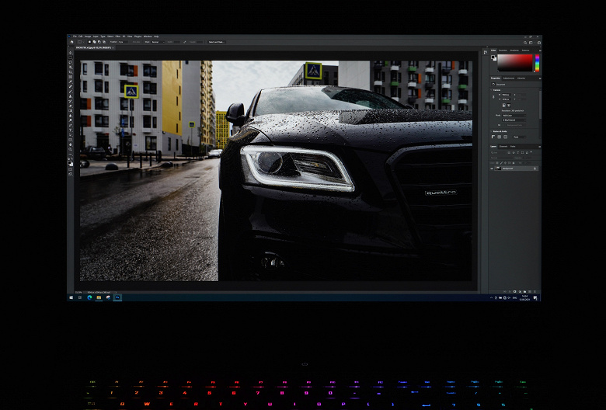Select the Lasso tool
Image resolution: width=606 pixels, height=410 pixels.
[x=71, y=62]
